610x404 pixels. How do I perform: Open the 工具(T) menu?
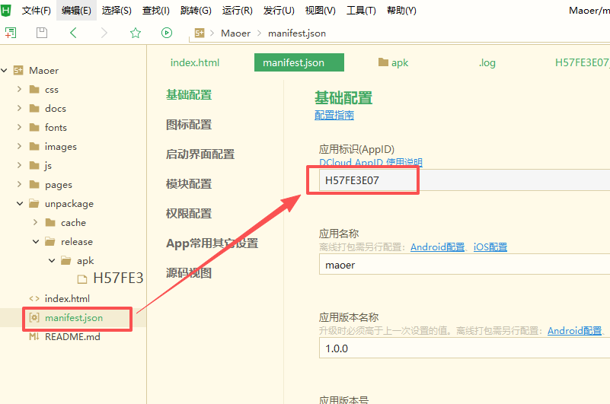362,11
